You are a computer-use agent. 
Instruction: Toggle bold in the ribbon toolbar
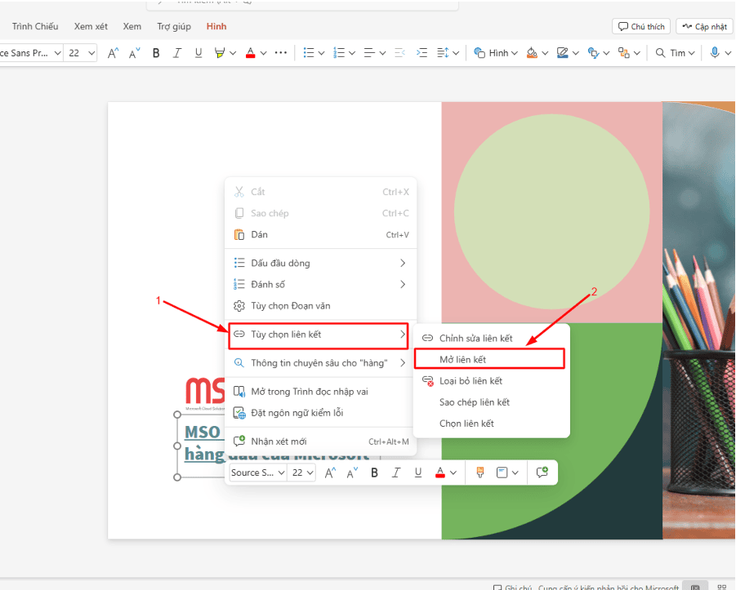click(x=156, y=53)
